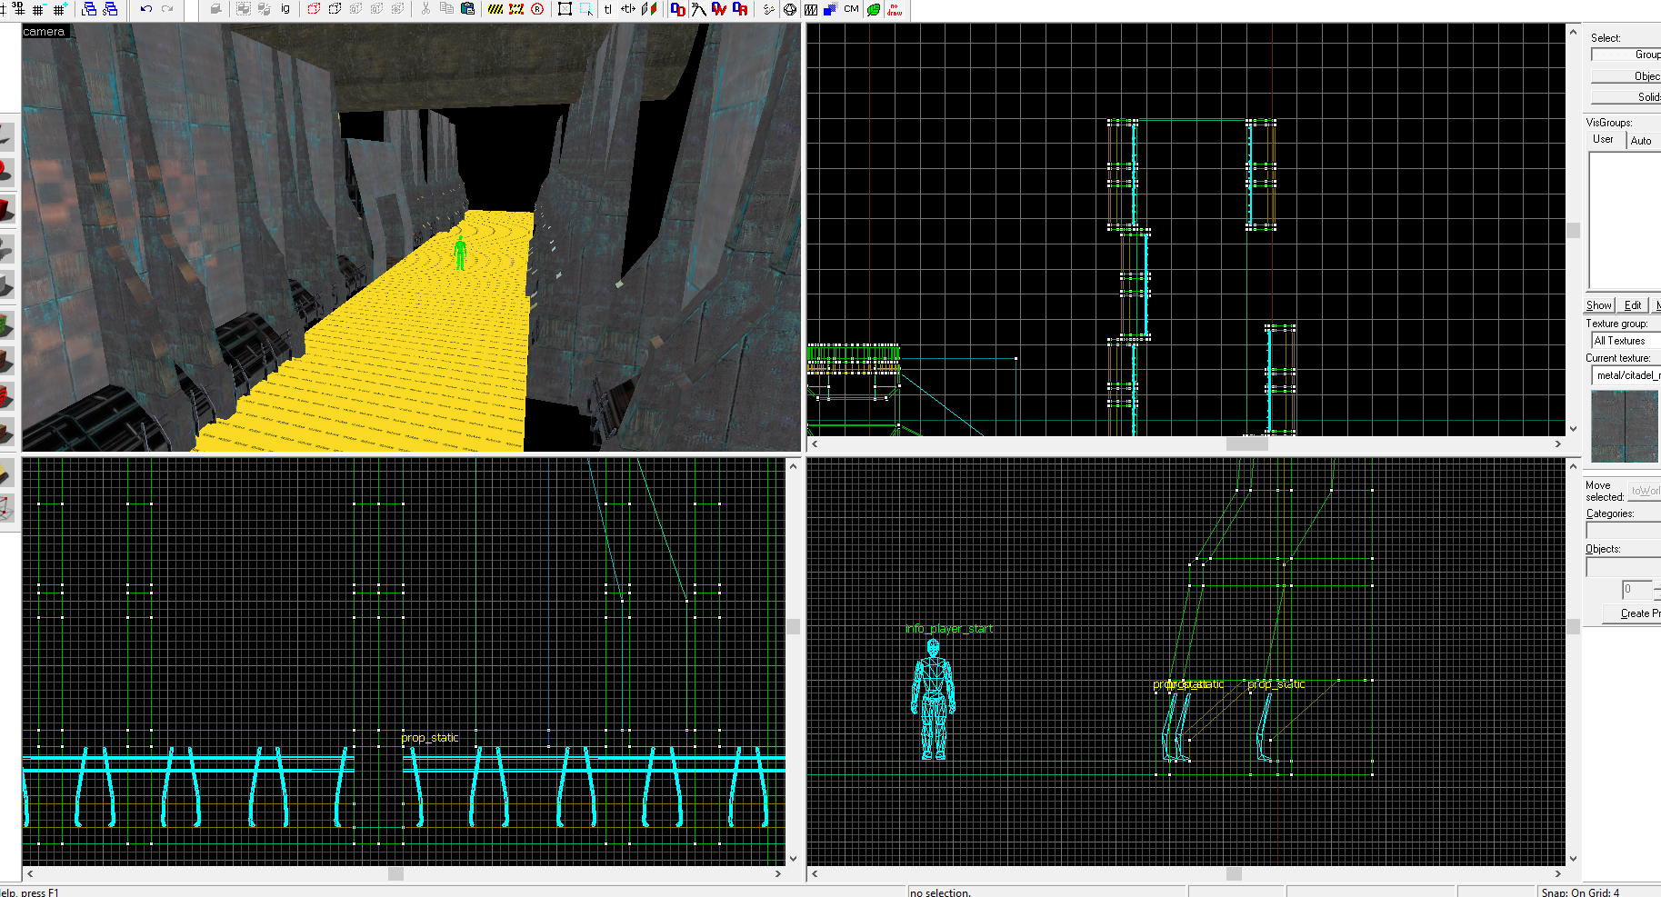
Task: Click the green and red face icon
Action: [649, 9]
